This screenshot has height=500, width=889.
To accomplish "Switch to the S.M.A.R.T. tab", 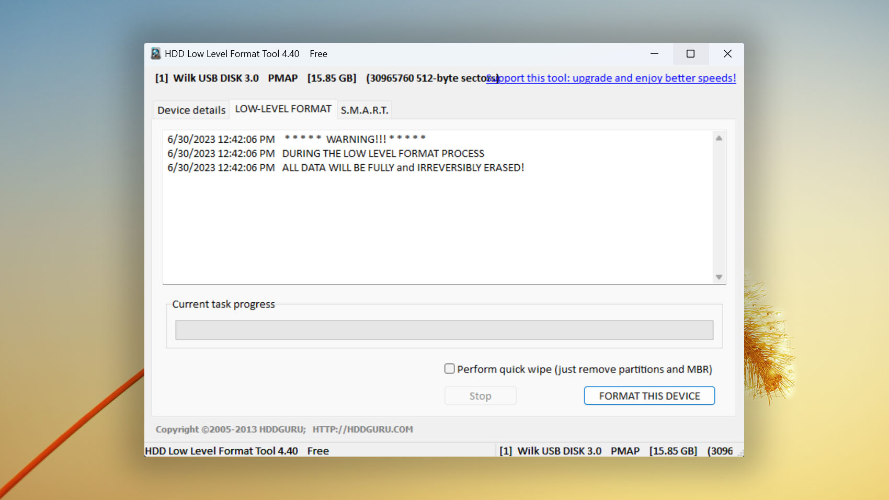I will tap(364, 110).
